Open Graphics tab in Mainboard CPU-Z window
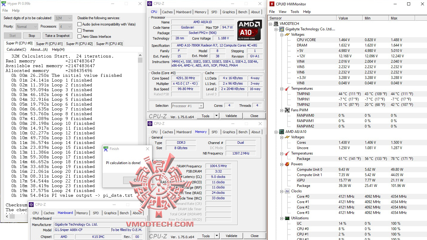Image resolution: width=427 pixels, height=240 pixels. [x=110, y=213]
